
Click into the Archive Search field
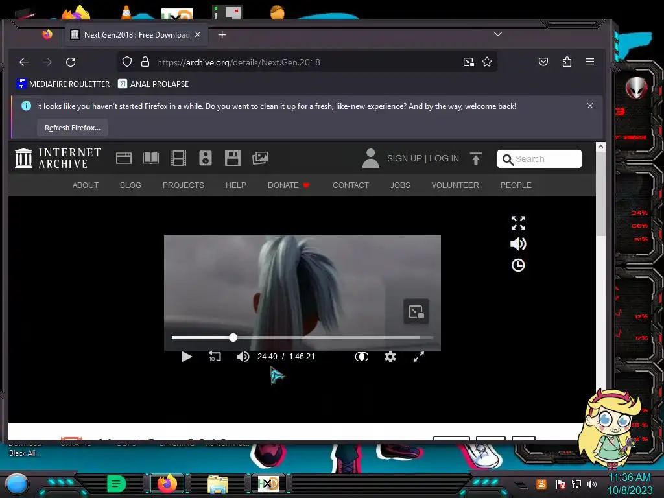pos(539,159)
